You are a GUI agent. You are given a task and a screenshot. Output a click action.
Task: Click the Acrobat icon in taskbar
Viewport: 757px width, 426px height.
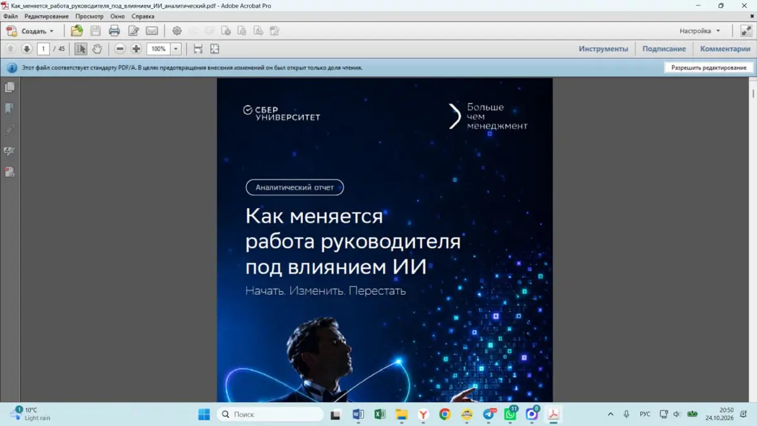coord(553,414)
